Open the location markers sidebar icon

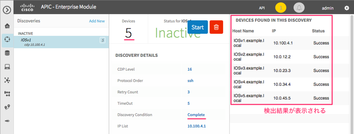[7, 107]
